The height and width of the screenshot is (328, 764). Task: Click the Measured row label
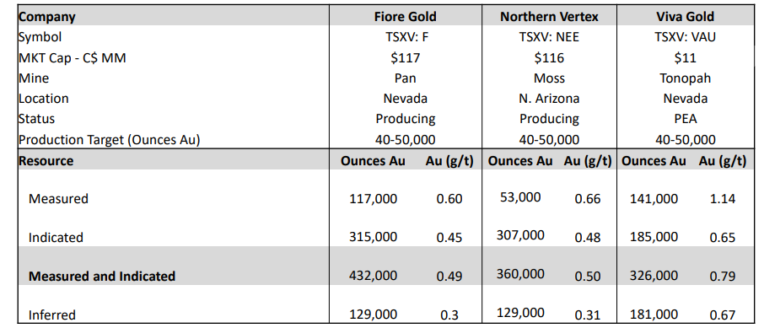(x=58, y=199)
